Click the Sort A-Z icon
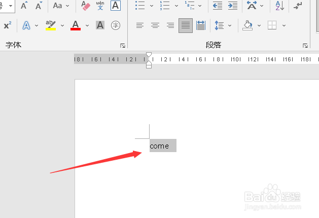The image size is (319, 218). point(280,6)
